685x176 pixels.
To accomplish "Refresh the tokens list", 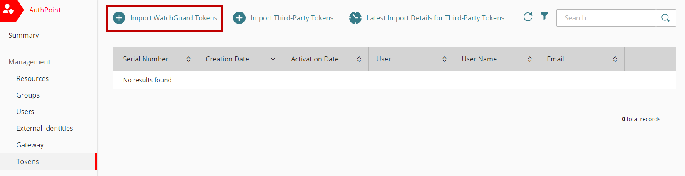I will (528, 17).
